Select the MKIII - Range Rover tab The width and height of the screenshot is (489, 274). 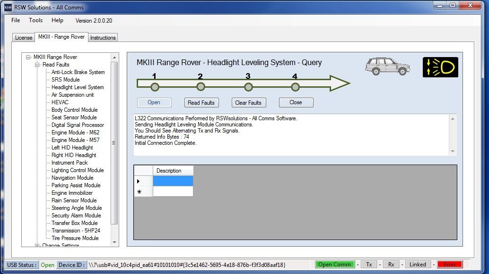coord(61,37)
